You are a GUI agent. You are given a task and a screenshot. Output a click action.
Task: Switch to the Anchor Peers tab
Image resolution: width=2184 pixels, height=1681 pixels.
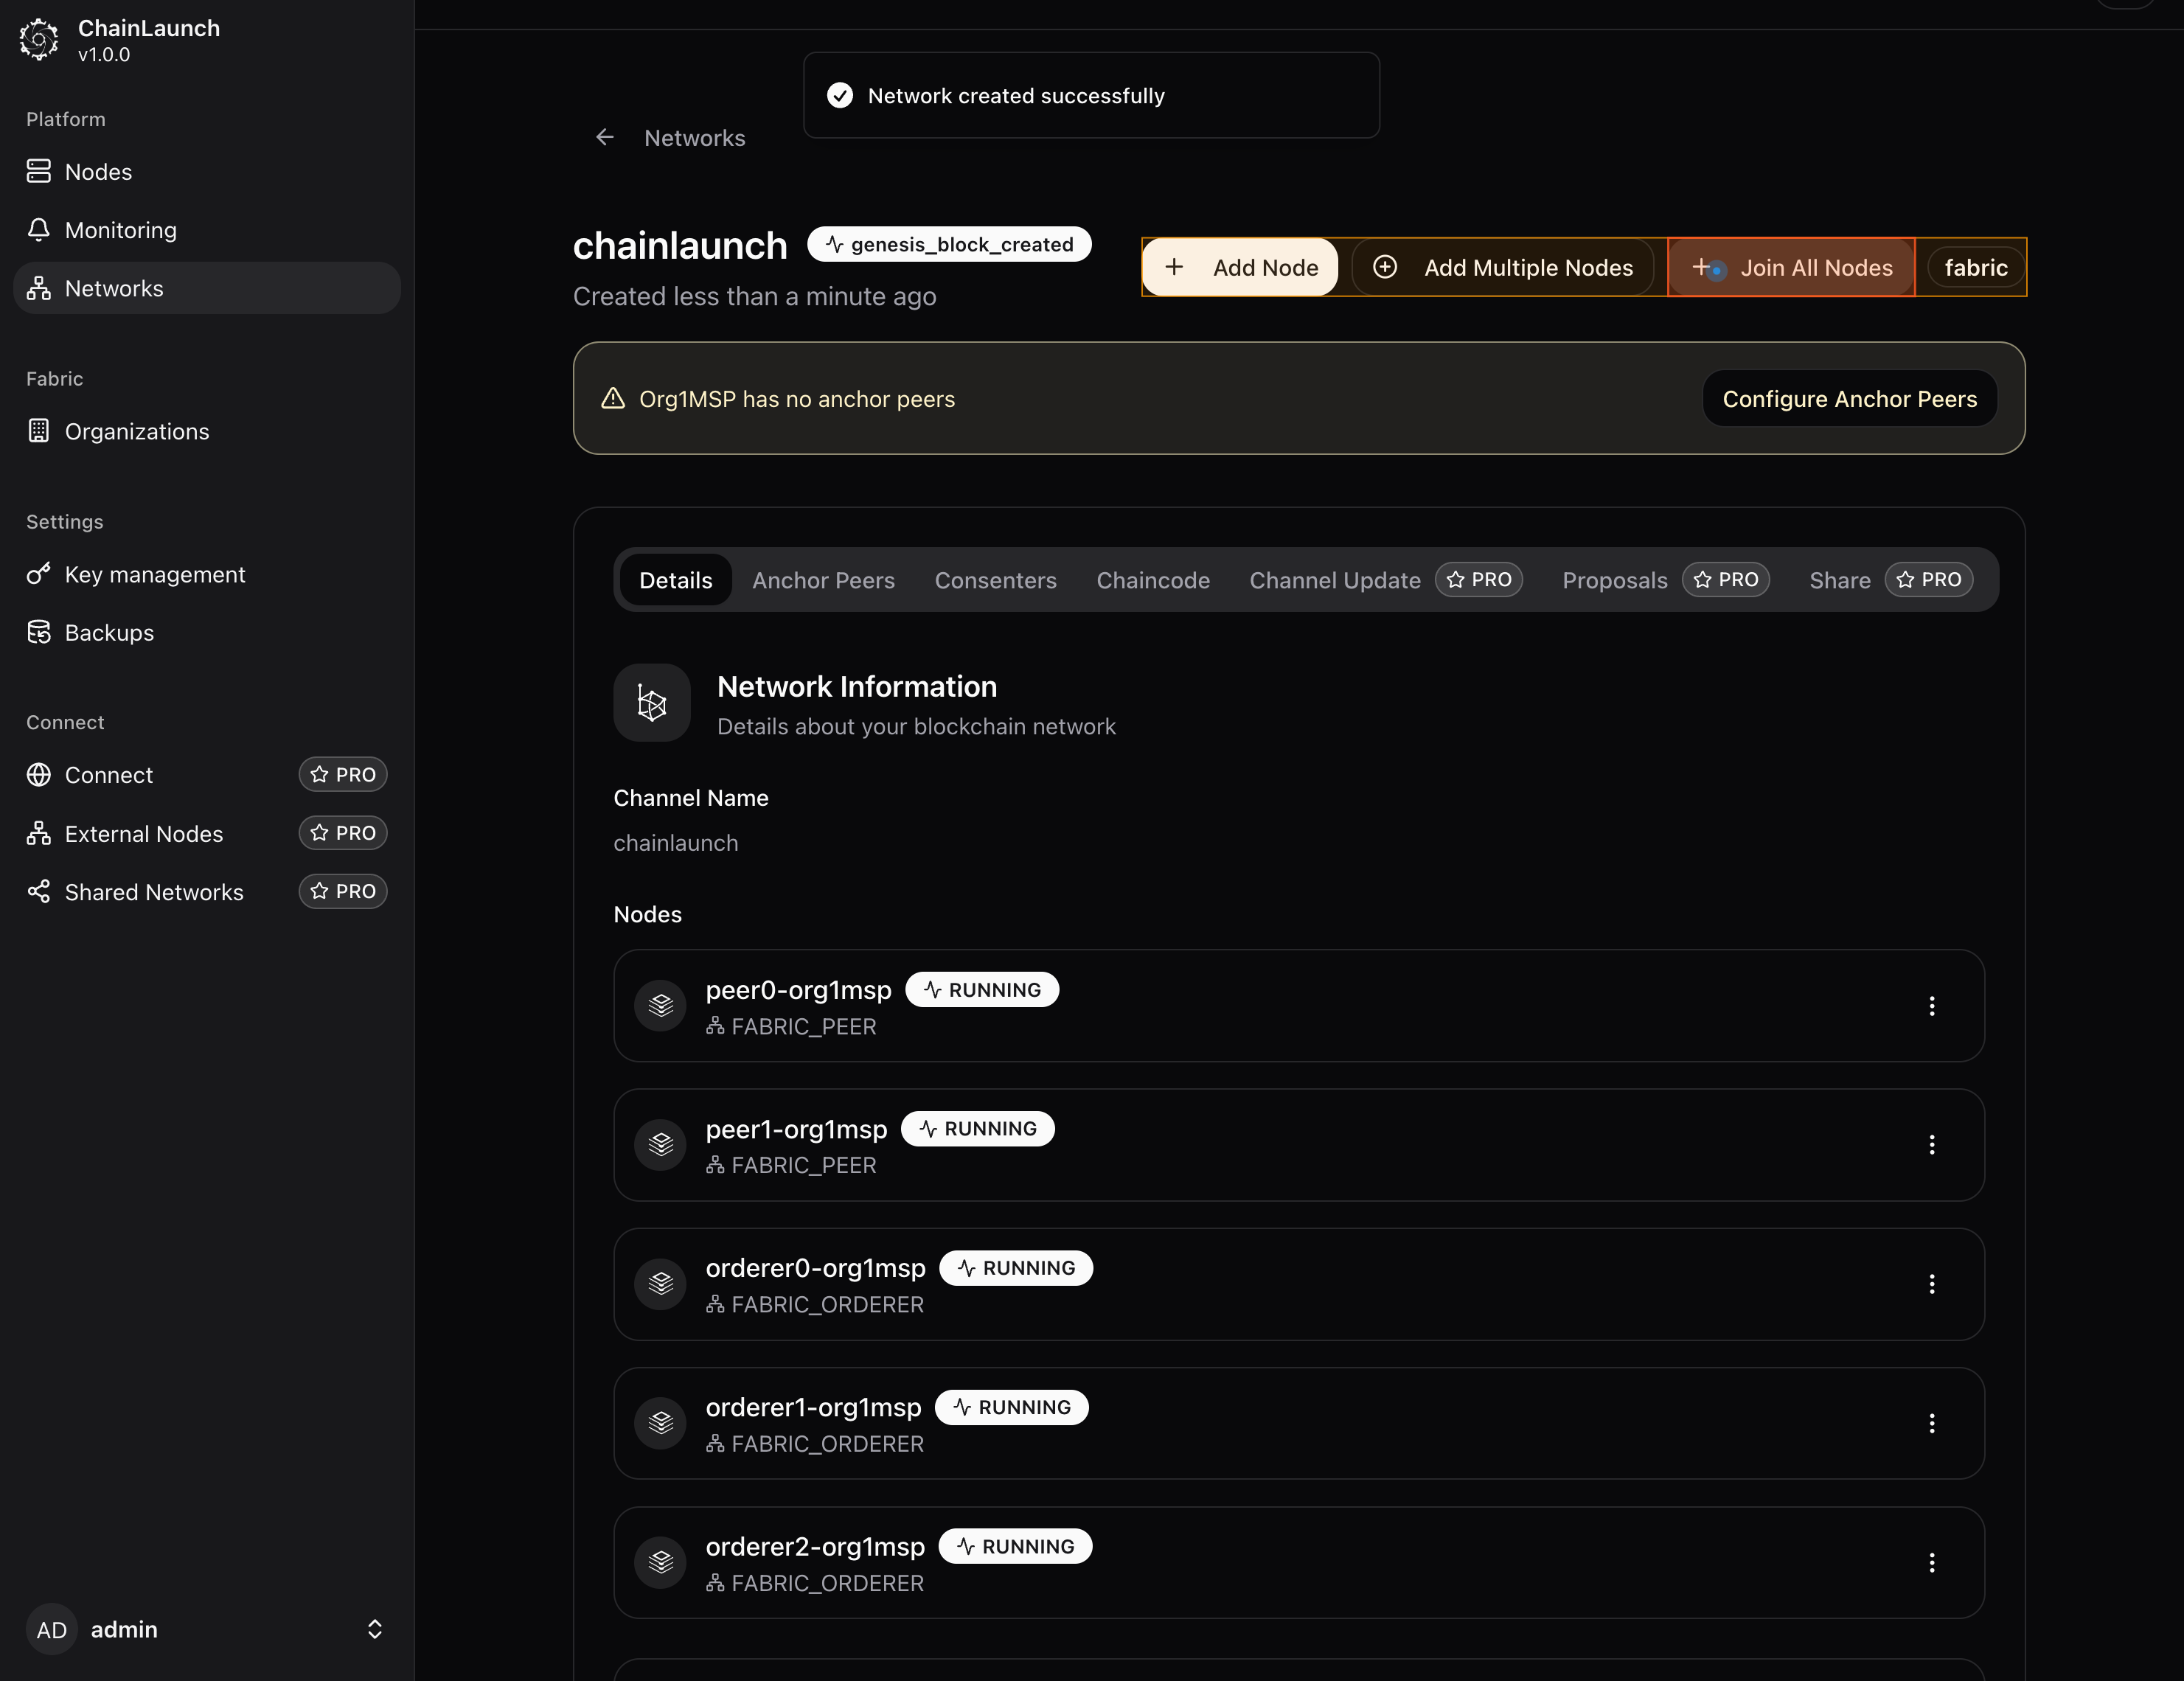[x=823, y=580]
